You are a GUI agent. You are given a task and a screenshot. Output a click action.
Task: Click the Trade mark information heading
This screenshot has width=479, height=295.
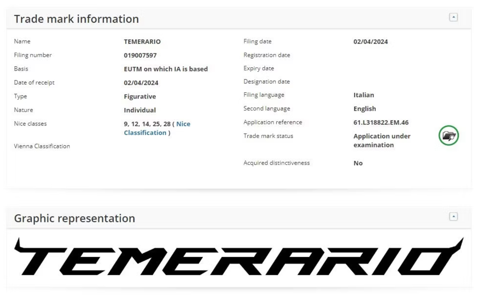[x=76, y=19]
